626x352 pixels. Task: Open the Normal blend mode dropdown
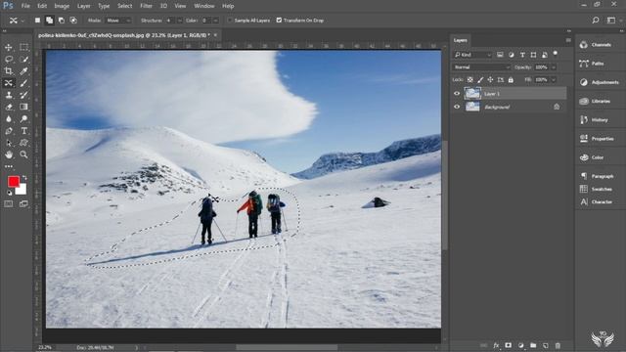[481, 67]
